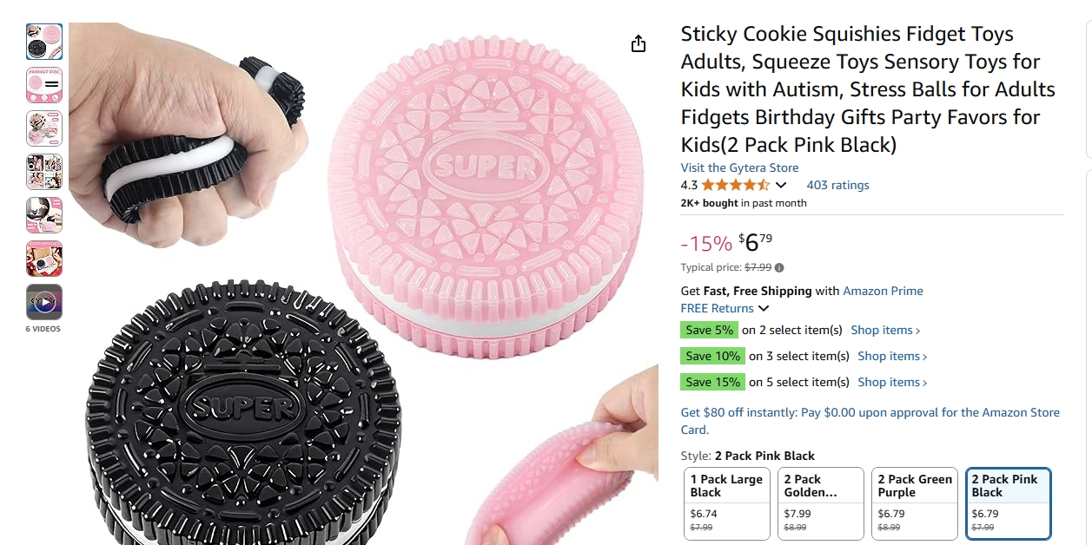Select the 1 Pack Large Black style
This screenshot has width=1092, height=545.
(727, 504)
